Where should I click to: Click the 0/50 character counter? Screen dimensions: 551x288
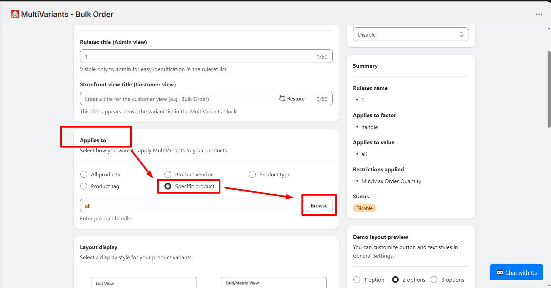pyautogui.click(x=322, y=99)
